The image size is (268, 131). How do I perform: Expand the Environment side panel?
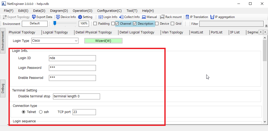(x=3, y=41)
